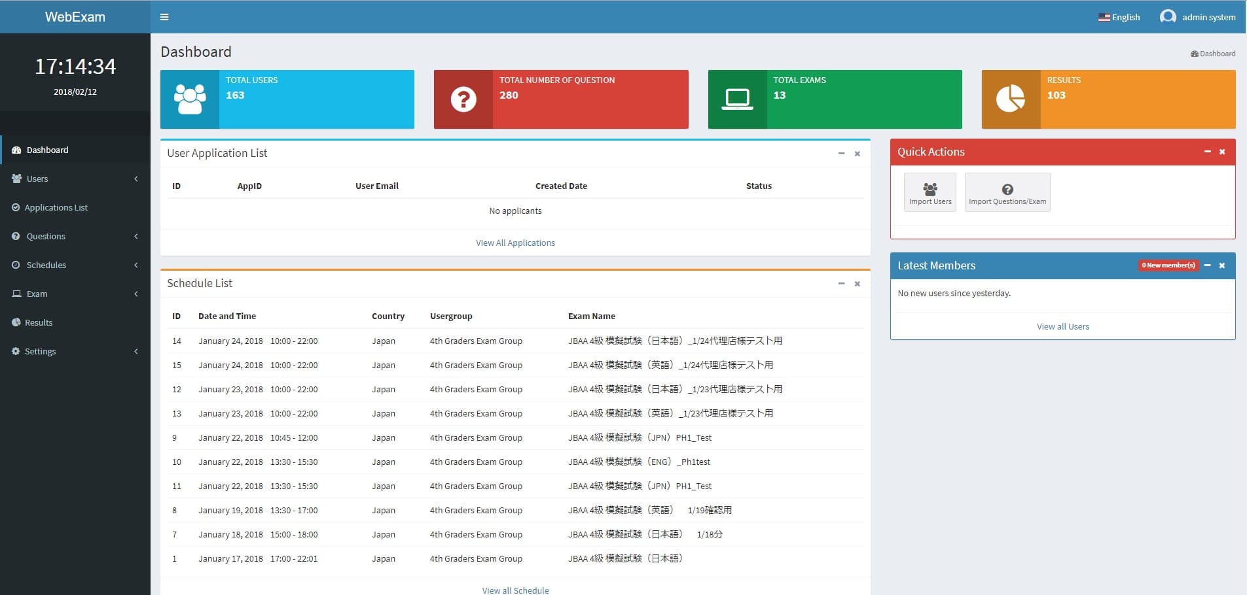Click the Dashboard sidebar speedometer icon
1247x595 pixels.
(x=16, y=150)
